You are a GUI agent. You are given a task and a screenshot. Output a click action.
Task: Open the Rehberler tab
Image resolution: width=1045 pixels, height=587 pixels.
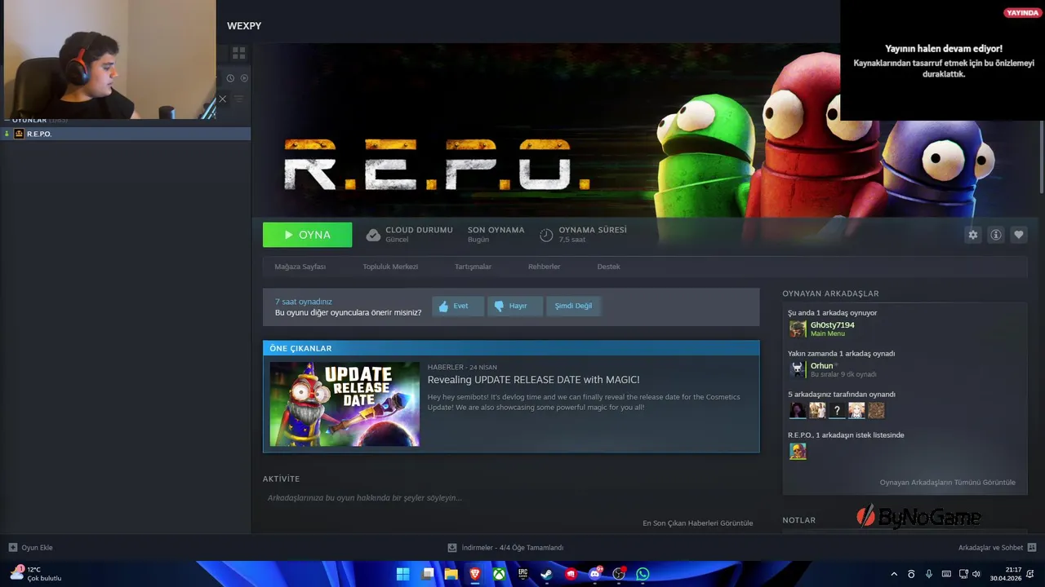(x=544, y=267)
